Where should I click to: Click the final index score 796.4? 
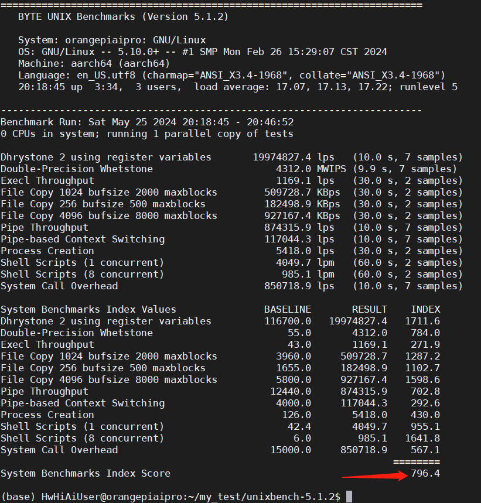click(x=425, y=473)
